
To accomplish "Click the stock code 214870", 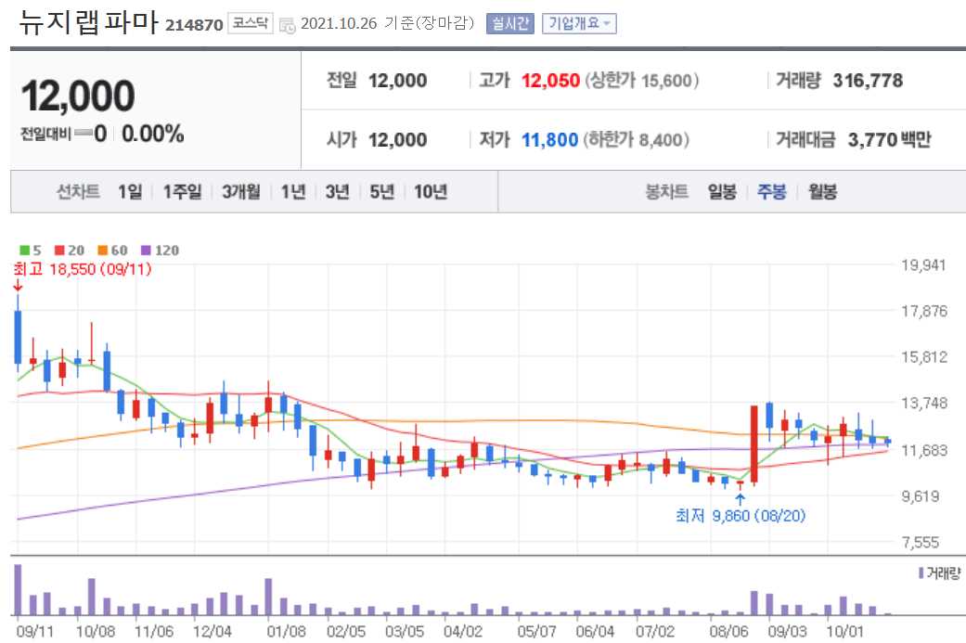I will pyautogui.click(x=194, y=25).
